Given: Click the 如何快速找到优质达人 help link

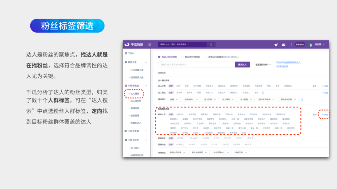Looking at the screenshot, I should coord(290,62).
